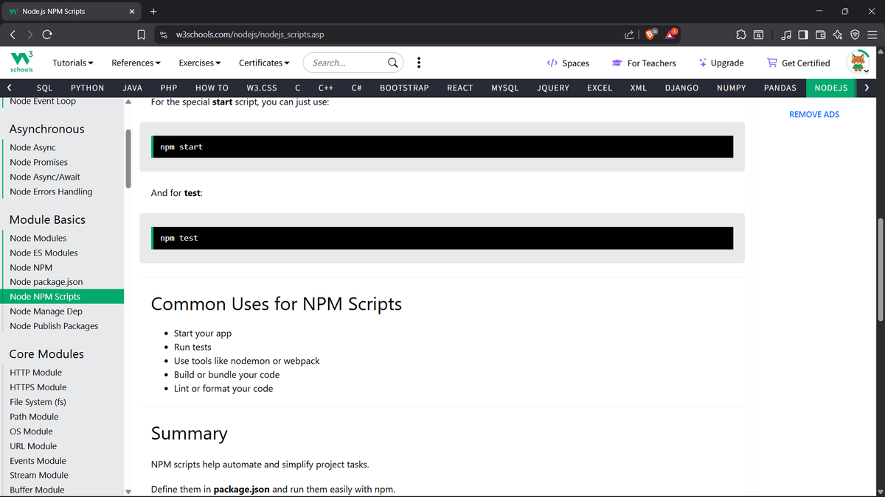Screen dimensions: 885x497
Task: Open the Brave Wallet icon
Action: pyautogui.click(x=820, y=35)
